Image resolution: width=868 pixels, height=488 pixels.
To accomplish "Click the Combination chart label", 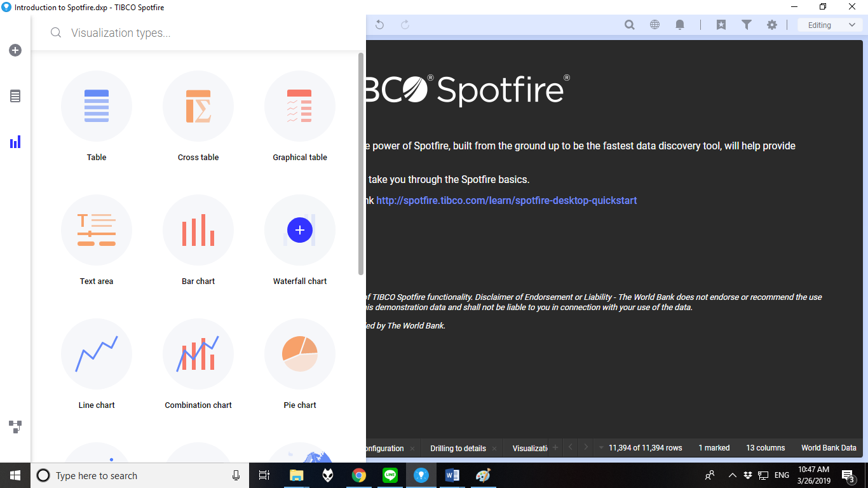I will click(x=198, y=405).
